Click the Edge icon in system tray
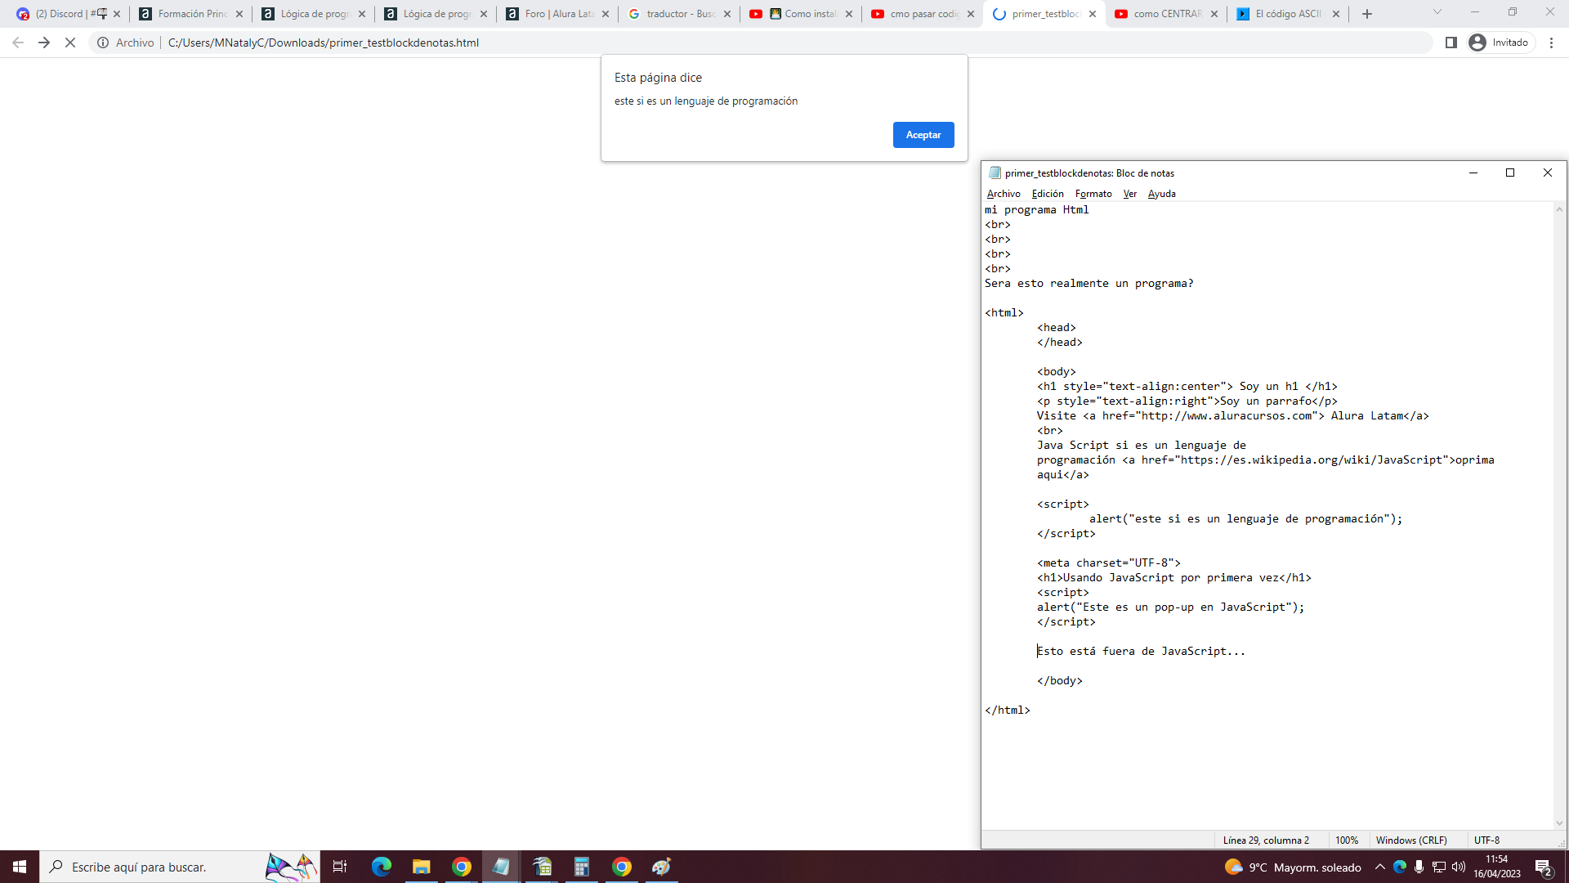Screen dimensions: 1569x883 click(1400, 867)
